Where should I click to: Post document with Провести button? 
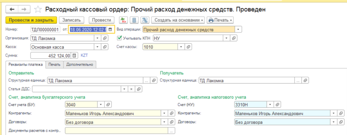point(101,20)
